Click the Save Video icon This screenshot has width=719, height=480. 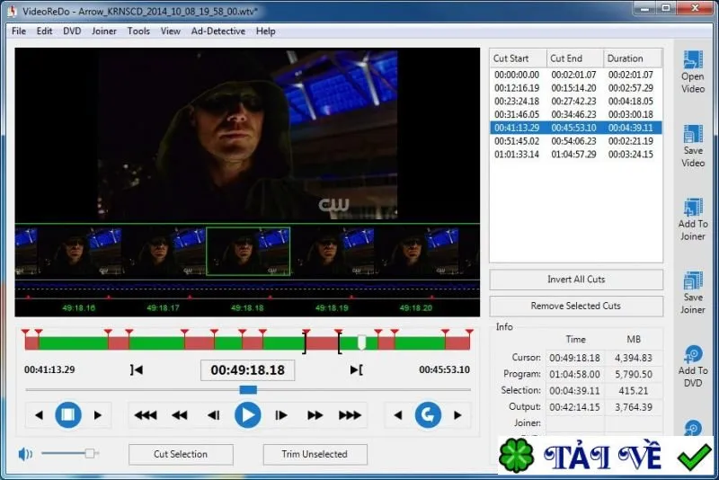[x=692, y=133]
